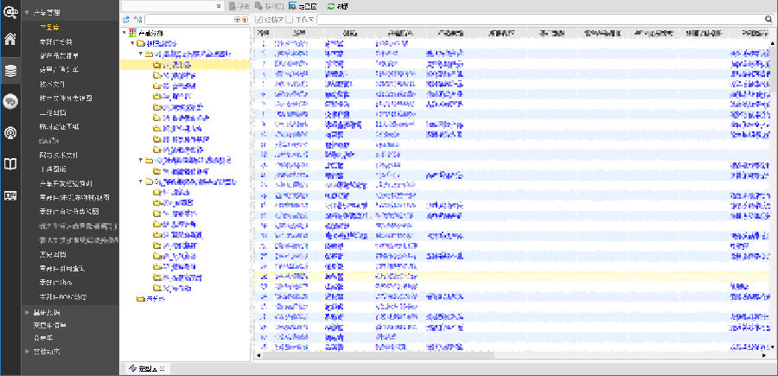Click the blue refresh arrows above the tree

coord(127,18)
